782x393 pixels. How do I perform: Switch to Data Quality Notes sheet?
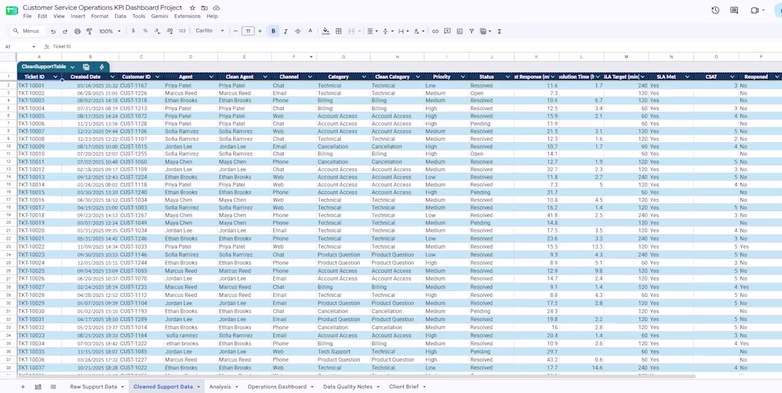pyautogui.click(x=348, y=387)
